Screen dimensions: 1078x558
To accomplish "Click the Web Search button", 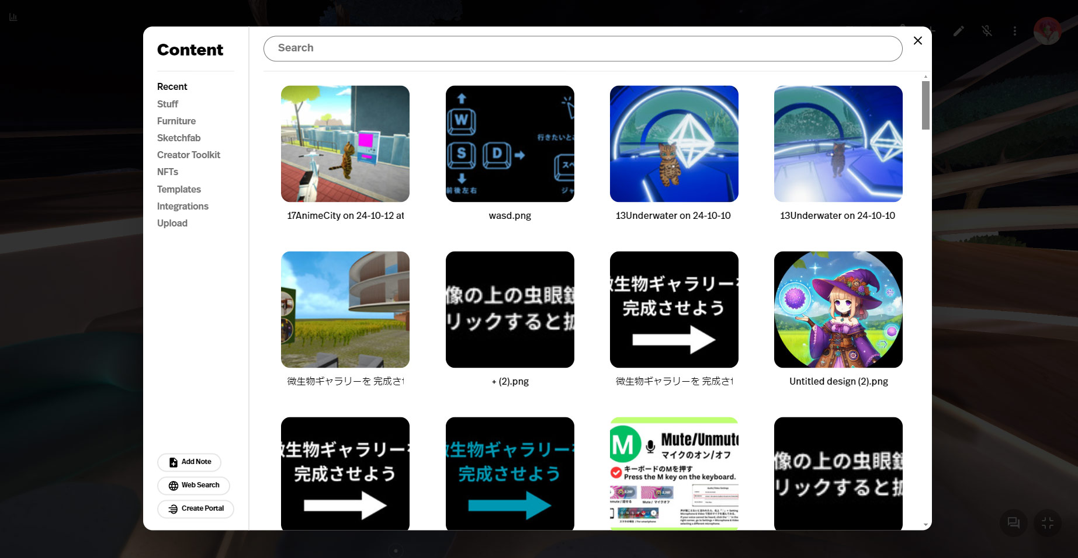I will tap(193, 485).
